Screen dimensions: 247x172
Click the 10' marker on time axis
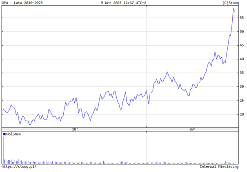coord(75,129)
